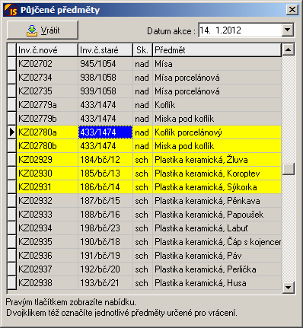Click the Sk. cell 'nad' in KZ02702 row
This screenshot has height=328, width=303.
142,64
